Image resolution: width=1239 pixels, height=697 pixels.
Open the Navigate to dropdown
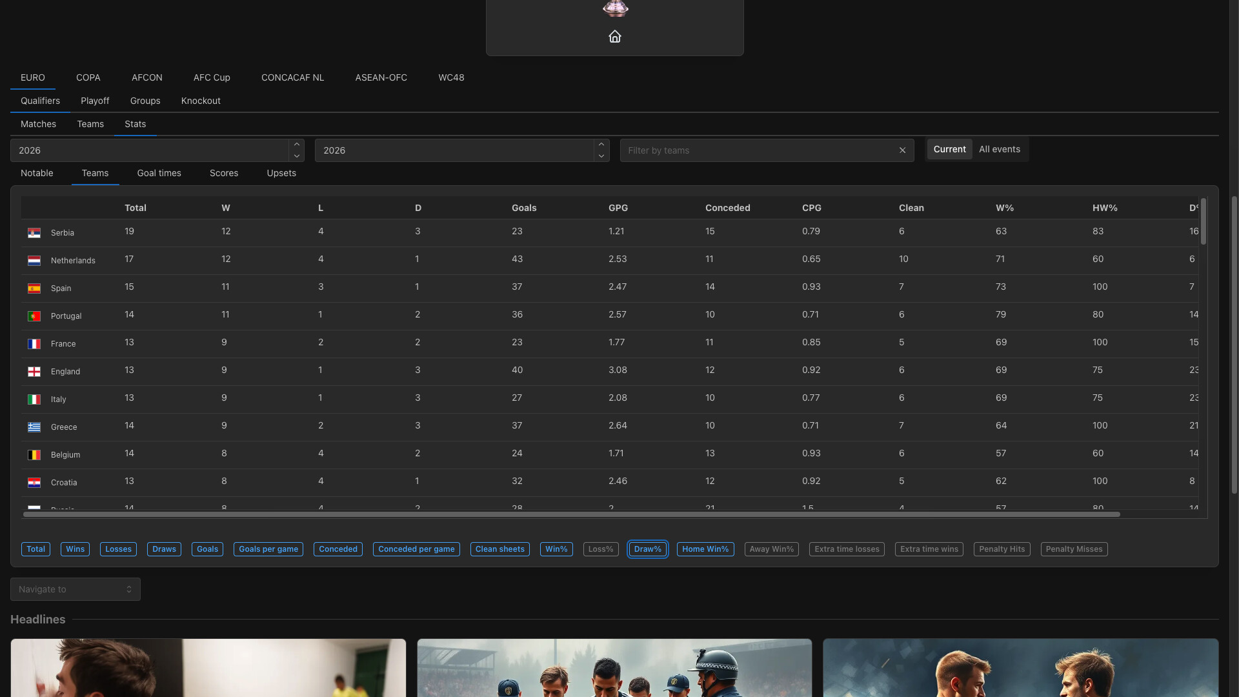pos(75,589)
